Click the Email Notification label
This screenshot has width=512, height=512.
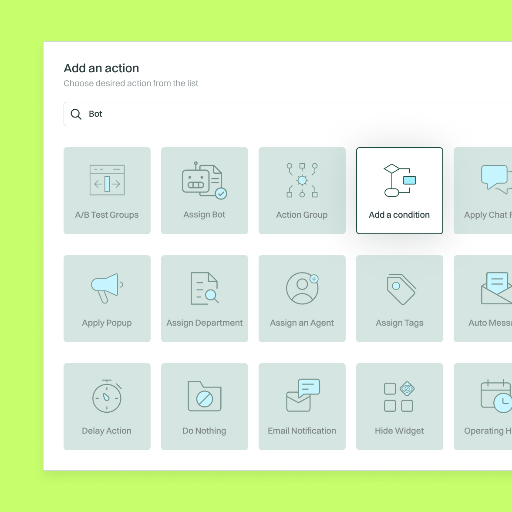point(302,431)
